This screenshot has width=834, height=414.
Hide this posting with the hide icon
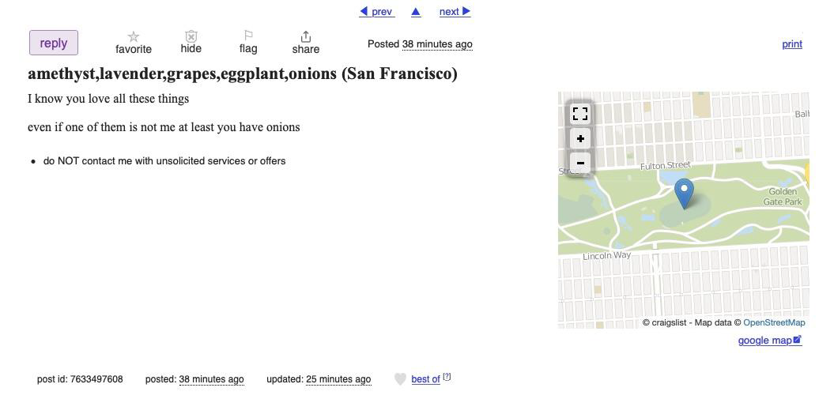(x=191, y=36)
